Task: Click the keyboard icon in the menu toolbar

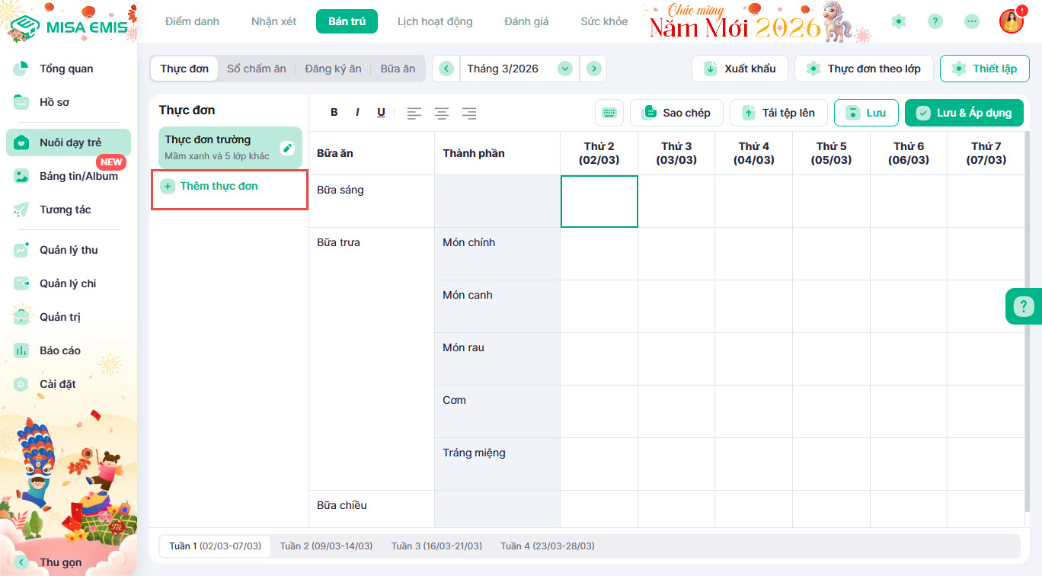Action: (x=609, y=113)
